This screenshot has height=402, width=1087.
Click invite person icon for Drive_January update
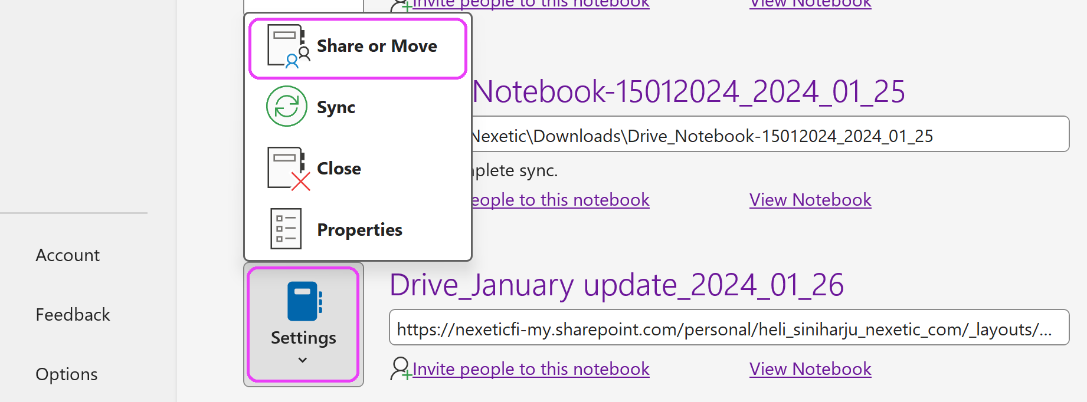click(401, 368)
